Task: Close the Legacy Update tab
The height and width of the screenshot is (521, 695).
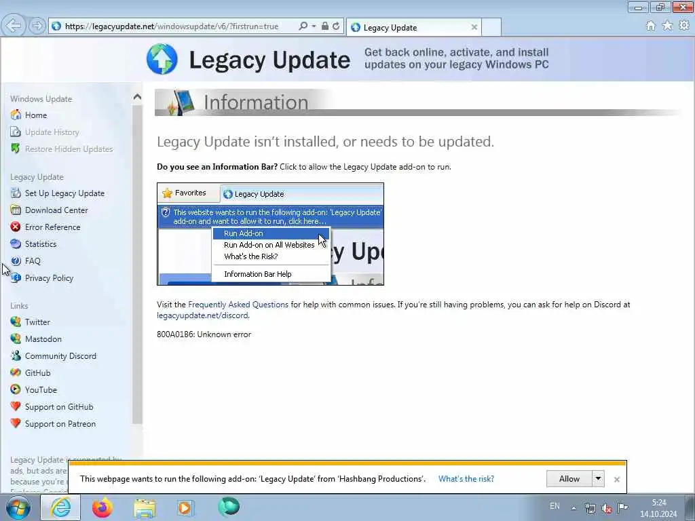Action: (x=474, y=27)
